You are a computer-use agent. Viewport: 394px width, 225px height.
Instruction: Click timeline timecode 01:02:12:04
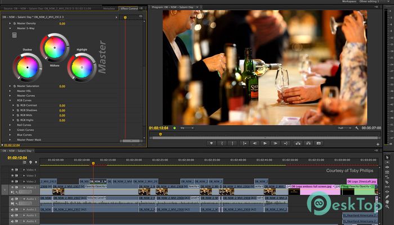pos(17,157)
